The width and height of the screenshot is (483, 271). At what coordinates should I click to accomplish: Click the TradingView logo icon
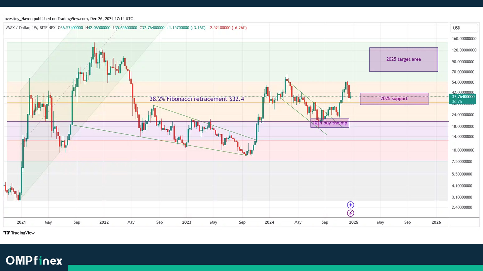[x=7, y=233]
